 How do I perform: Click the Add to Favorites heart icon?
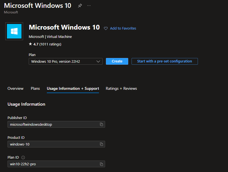[x=106, y=28]
